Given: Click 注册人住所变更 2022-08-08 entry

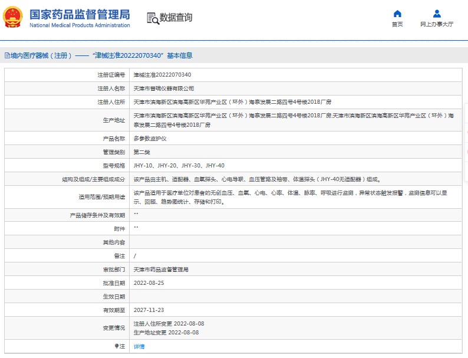Looking at the screenshot, I should pos(169,323).
